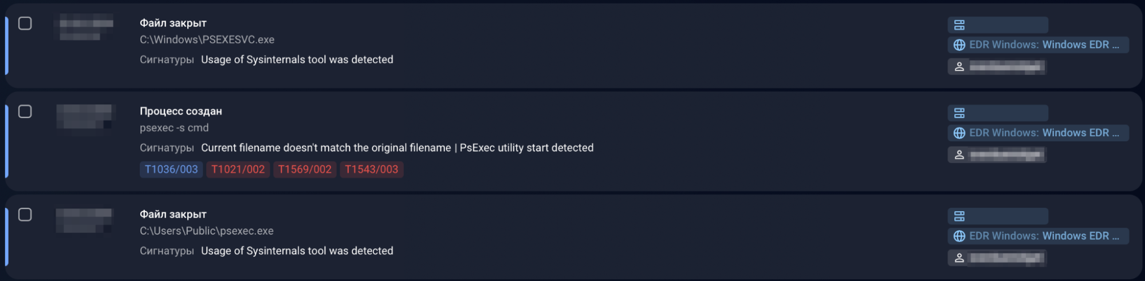The height and width of the screenshot is (281, 1145).
Task: Click the 'psexec -s cmd' command line text
Action: click(x=174, y=128)
